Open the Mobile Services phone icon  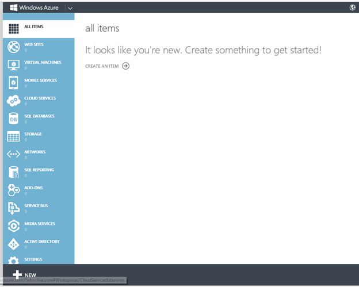click(13, 83)
